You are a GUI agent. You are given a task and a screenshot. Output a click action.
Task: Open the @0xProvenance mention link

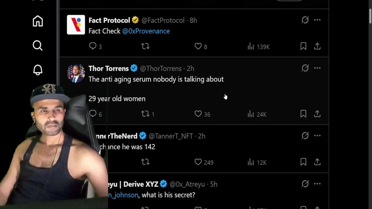pyautogui.click(x=146, y=31)
